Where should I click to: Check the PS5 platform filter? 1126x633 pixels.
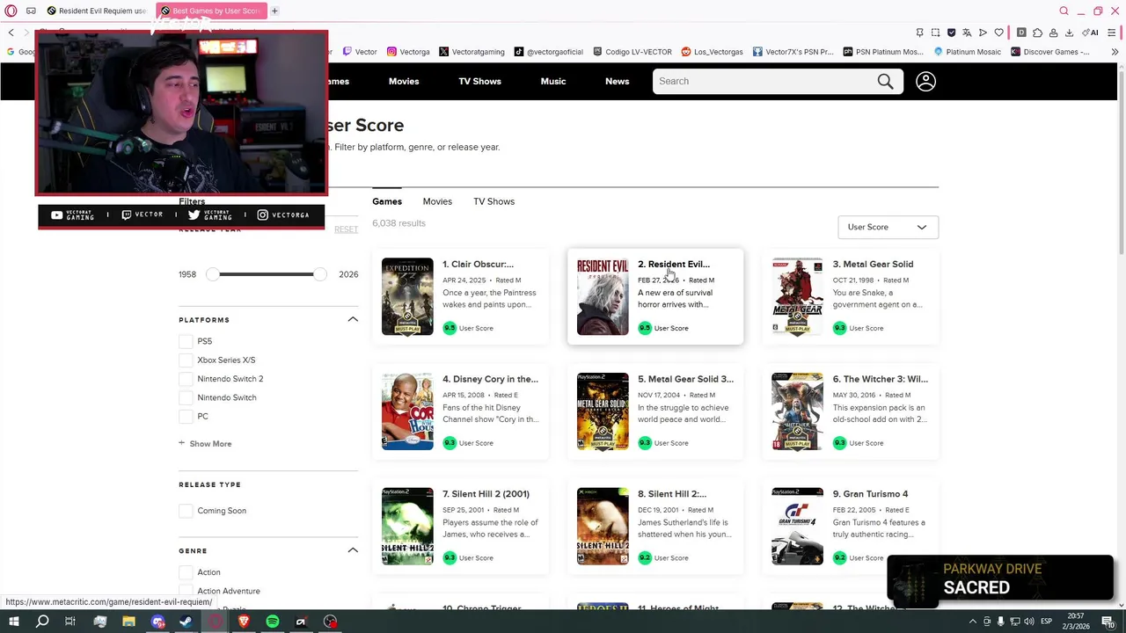pyautogui.click(x=186, y=341)
